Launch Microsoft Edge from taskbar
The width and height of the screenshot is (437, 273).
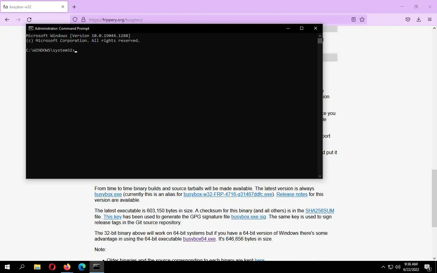coord(82,267)
